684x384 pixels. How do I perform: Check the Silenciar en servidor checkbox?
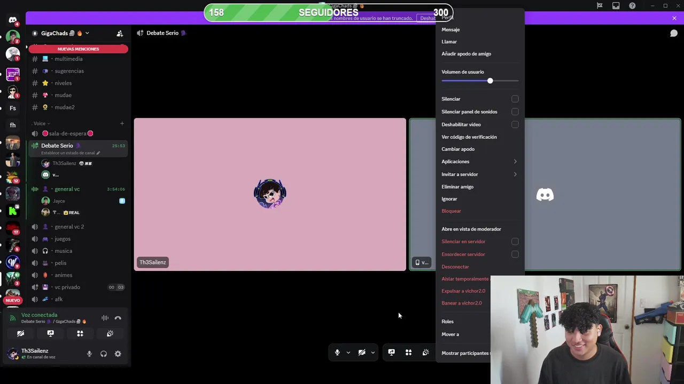[x=515, y=242]
